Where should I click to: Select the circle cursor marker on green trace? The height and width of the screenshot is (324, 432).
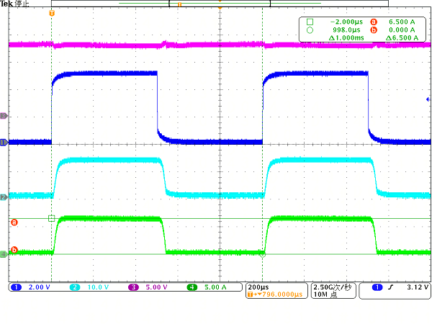click(262, 254)
